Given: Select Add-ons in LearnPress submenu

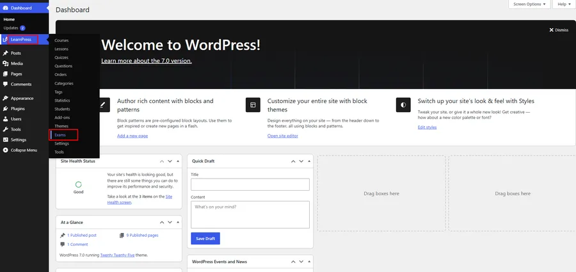Looking at the screenshot, I should (x=62, y=118).
